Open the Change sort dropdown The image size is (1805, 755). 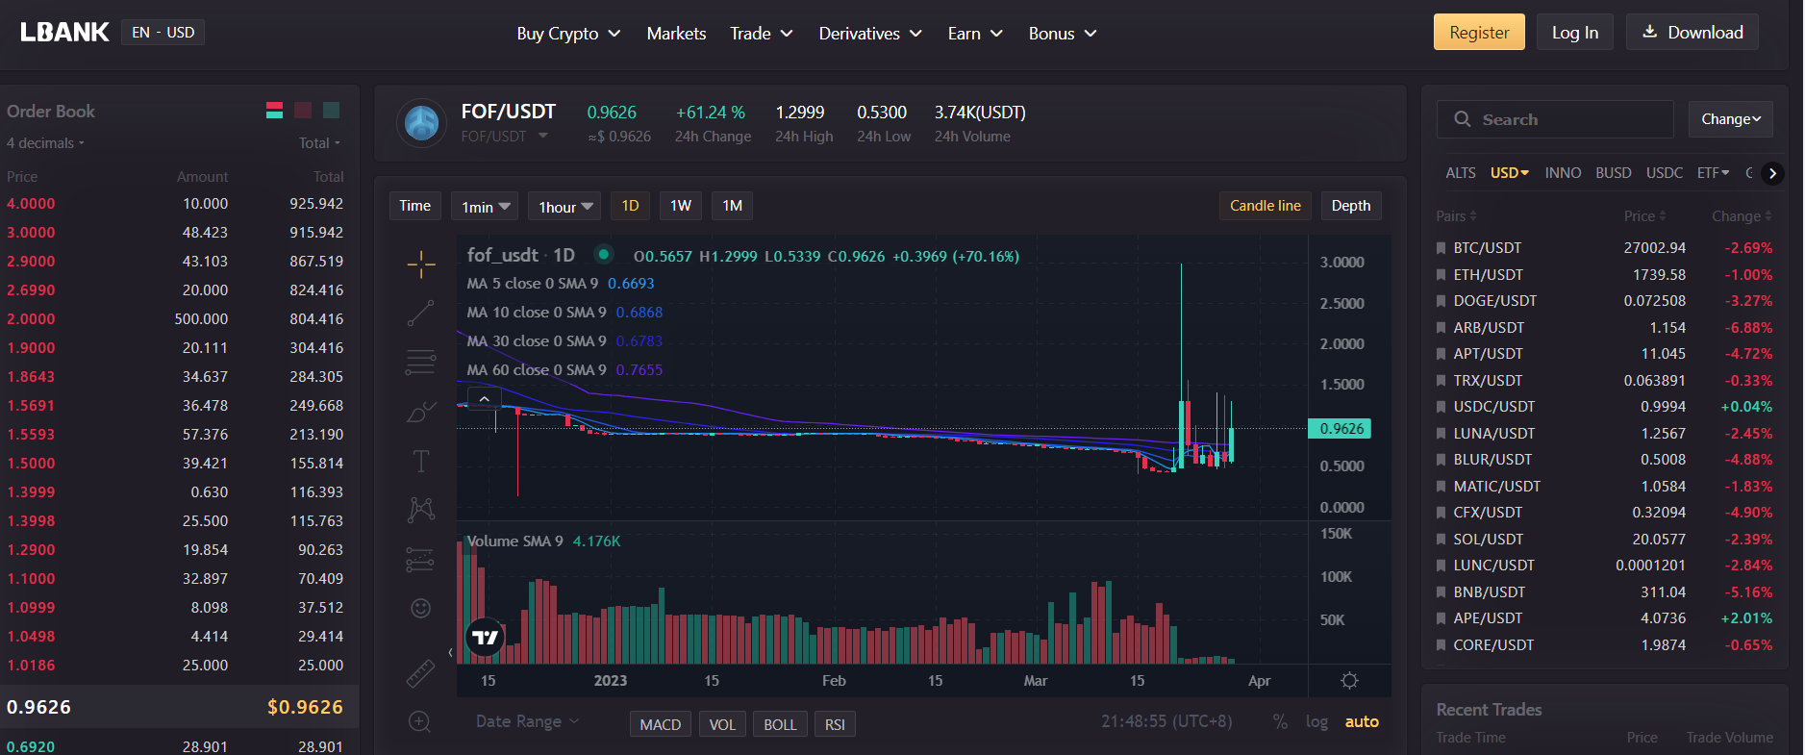[1730, 119]
